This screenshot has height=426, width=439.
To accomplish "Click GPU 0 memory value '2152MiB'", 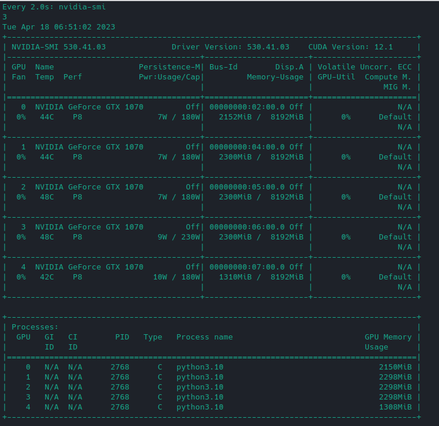I will [235, 117].
